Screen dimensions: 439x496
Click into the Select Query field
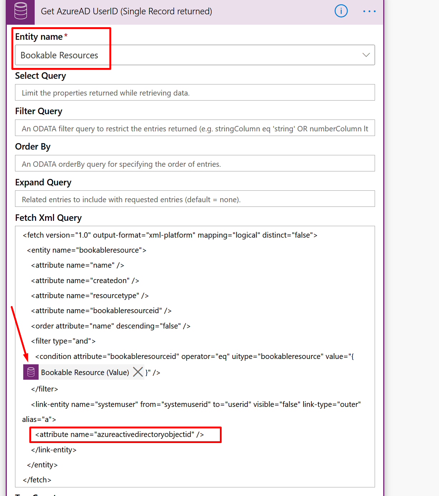pyautogui.click(x=194, y=93)
